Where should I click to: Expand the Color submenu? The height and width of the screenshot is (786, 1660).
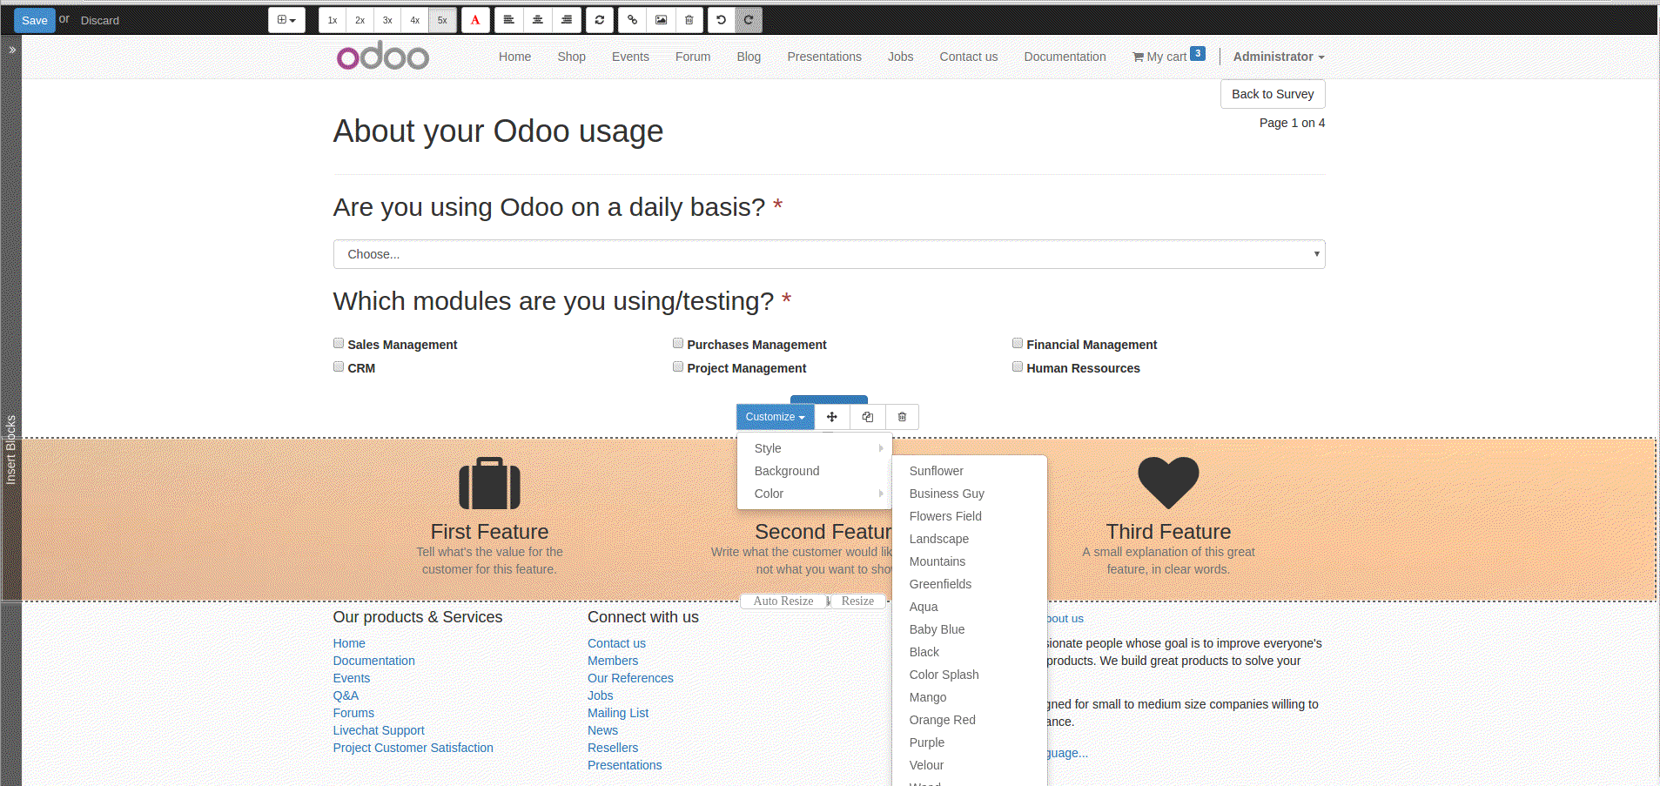815,494
